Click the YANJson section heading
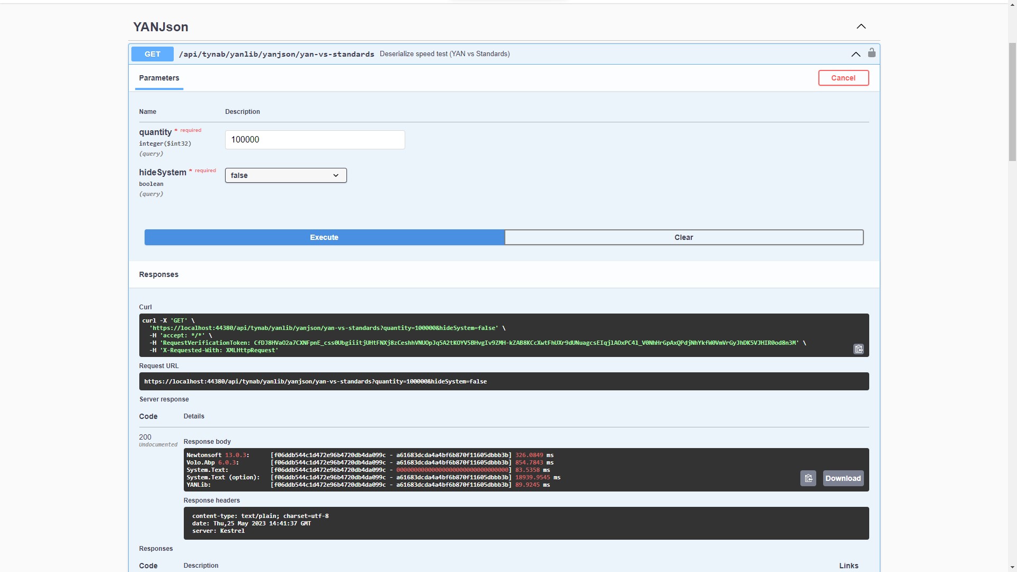1017x572 pixels. 160,27
